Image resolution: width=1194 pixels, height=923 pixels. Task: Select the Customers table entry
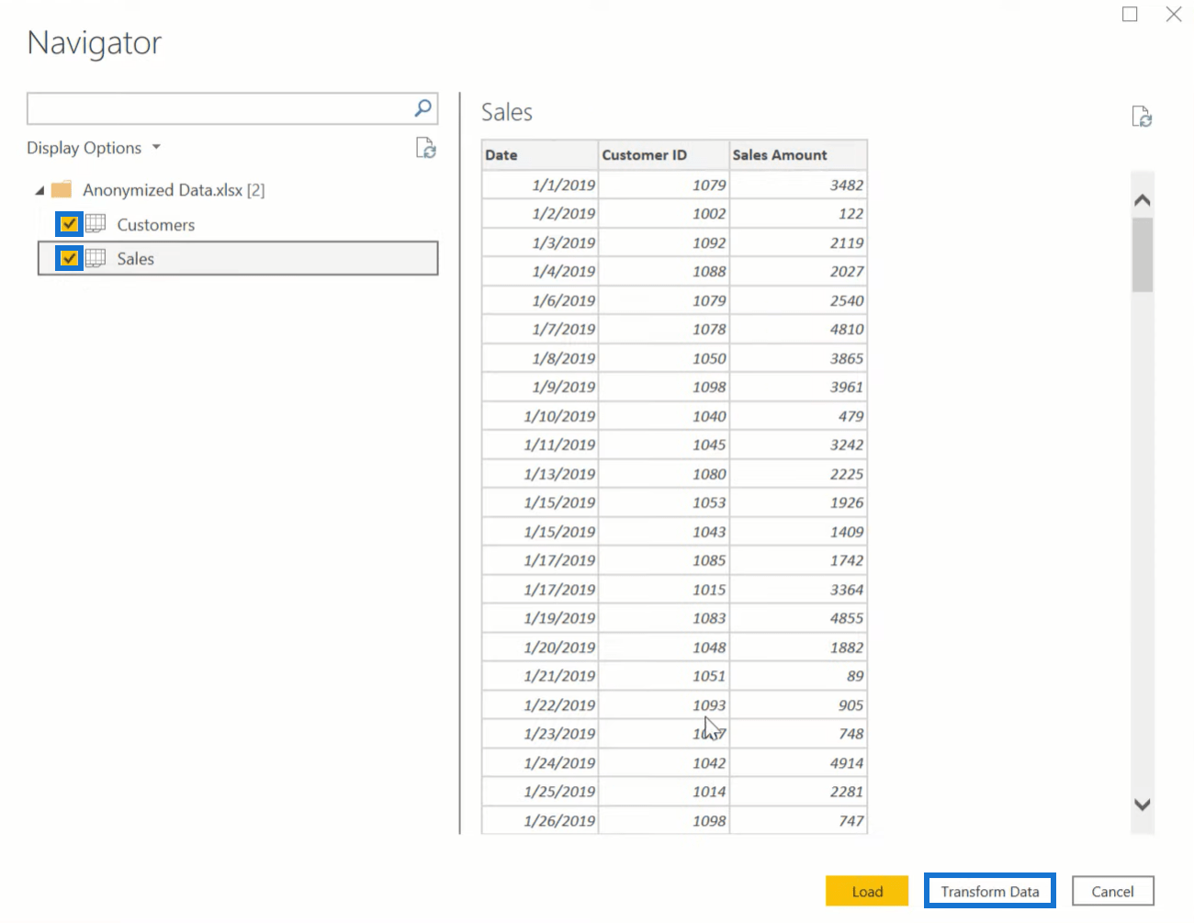pyautogui.click(x=156, y=225)
